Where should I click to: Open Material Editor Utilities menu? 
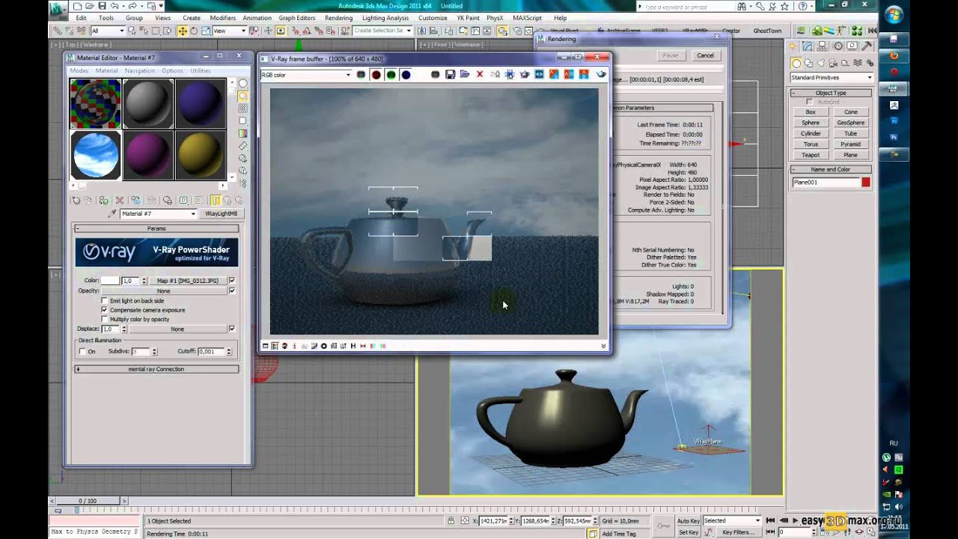point(200,71)
